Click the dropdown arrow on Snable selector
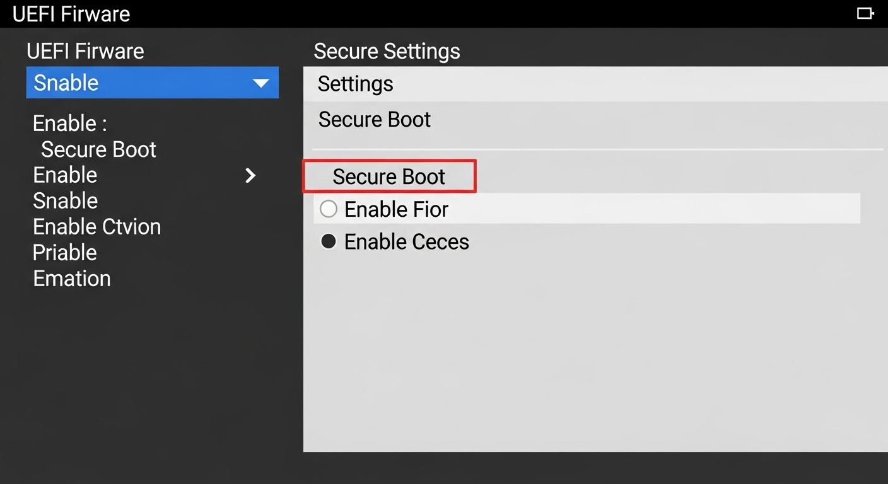This screenshot has height=484, width=888. pyautogui.click(x=261, y=83)
